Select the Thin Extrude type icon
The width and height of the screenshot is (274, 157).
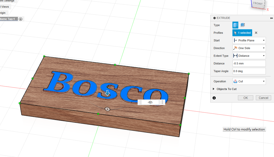pos(243,25)
